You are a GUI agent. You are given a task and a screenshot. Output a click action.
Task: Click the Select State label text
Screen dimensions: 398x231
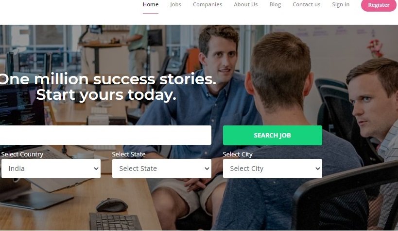[x=129, y=154]
